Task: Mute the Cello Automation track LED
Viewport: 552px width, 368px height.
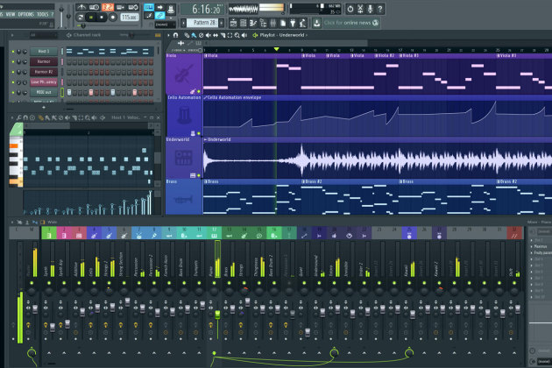Action: (x=199, y=133)
